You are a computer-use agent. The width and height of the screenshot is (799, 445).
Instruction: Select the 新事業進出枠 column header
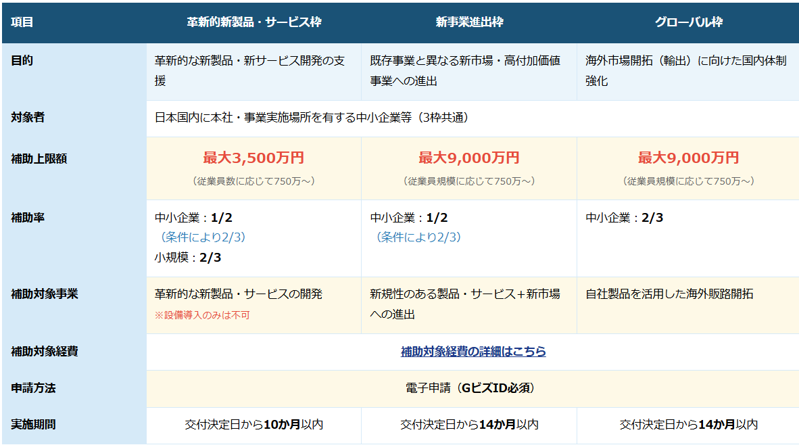(469, 22)
